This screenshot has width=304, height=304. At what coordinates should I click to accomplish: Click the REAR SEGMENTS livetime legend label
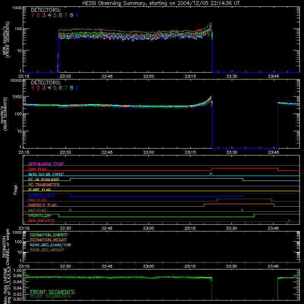tap(51, 296)
